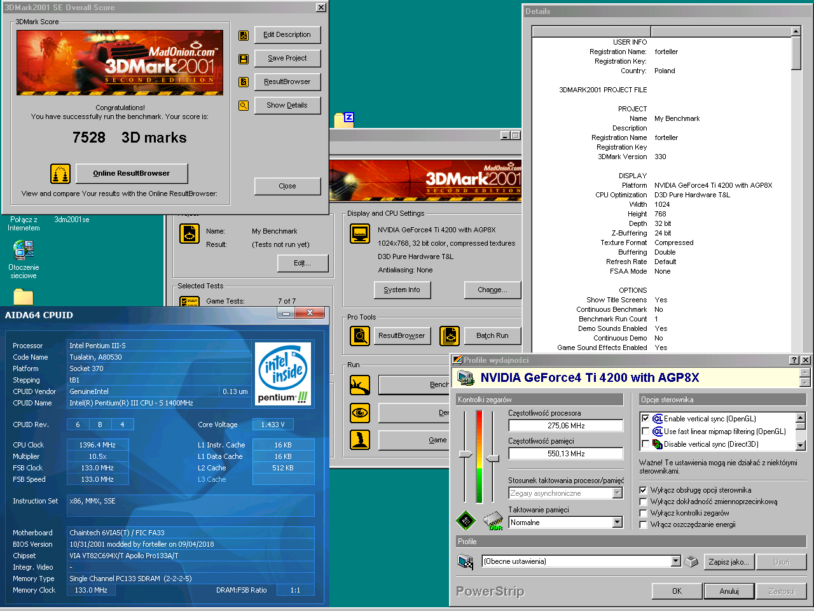Confirm PowerStrip settings with OK

tap(677, 591)
